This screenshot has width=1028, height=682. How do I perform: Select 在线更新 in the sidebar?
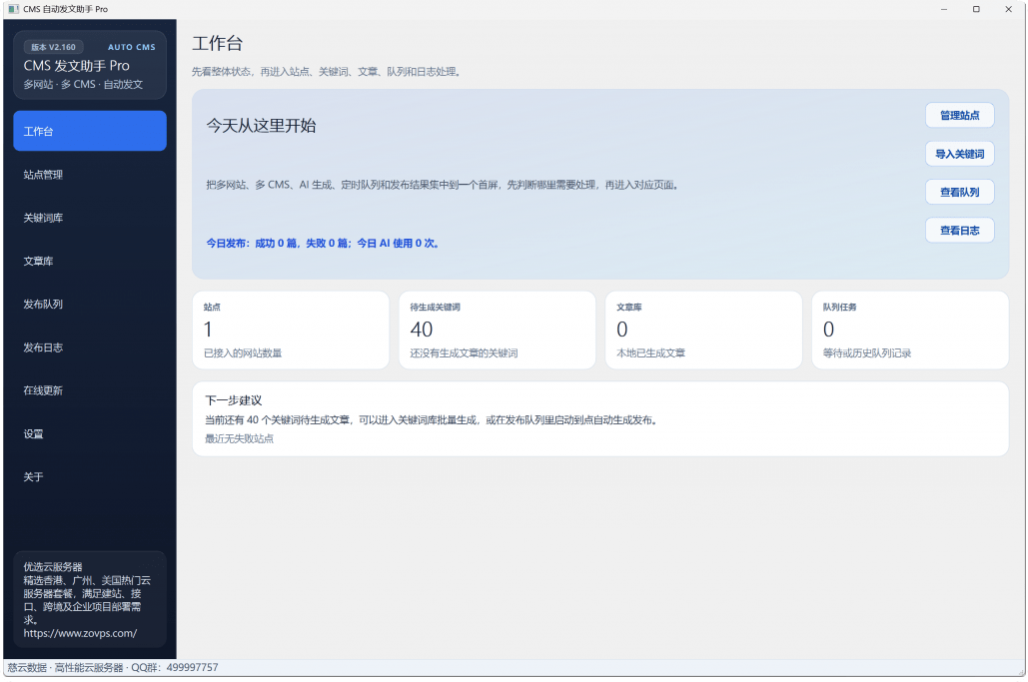[x=90, y=390]
